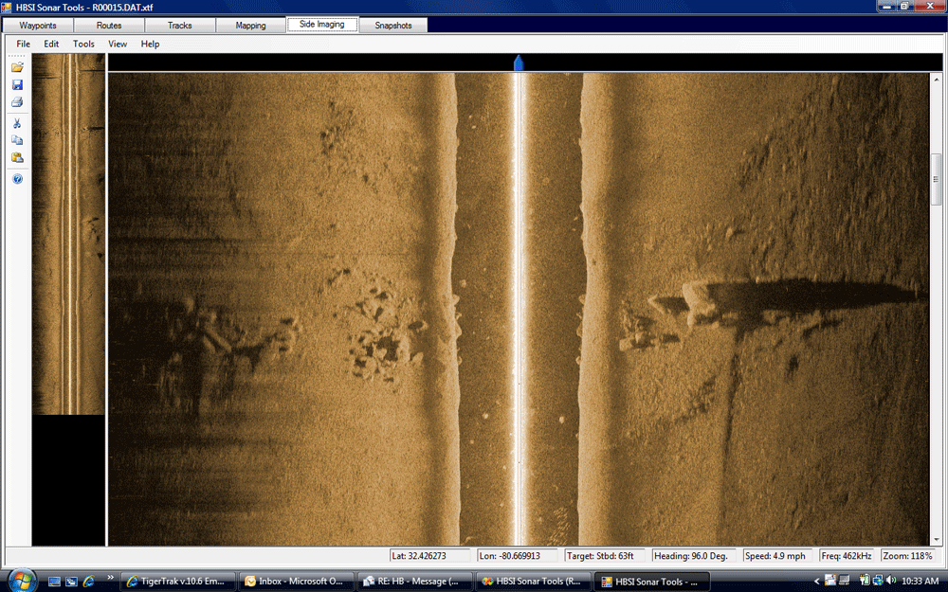
Task: Click the blue position marker above sonar image
Action: [x=518, y=63]
